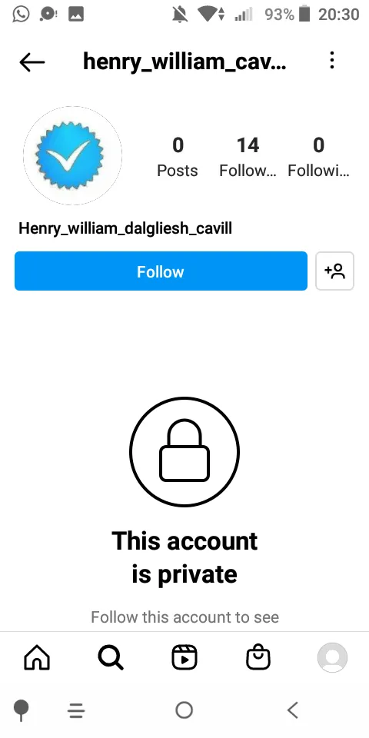Open your own profile avatar tab
Viewport: 369px width, 738px height.
332,657
